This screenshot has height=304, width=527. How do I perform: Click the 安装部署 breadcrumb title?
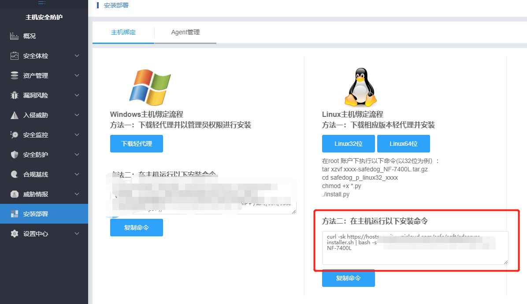pos(116,5)
